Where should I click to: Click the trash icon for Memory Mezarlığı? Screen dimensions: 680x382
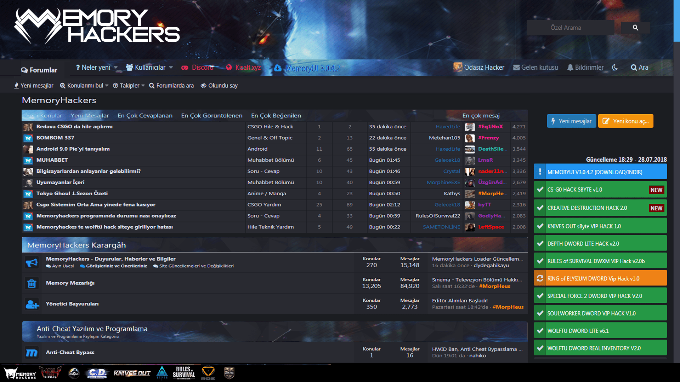pos(32,283)
